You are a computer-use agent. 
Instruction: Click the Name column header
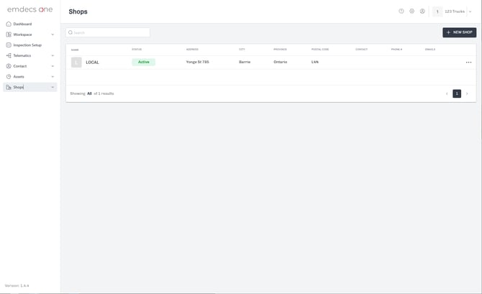pos(75,50)
